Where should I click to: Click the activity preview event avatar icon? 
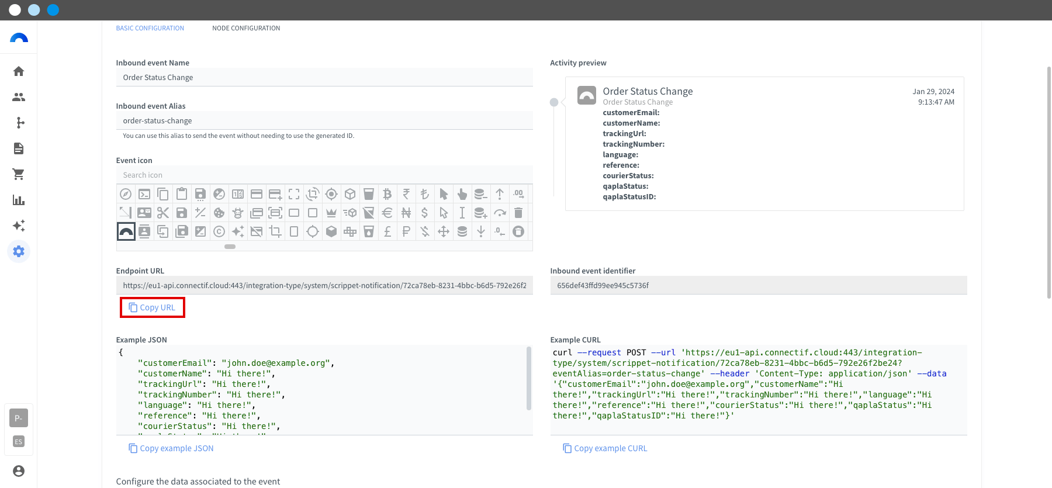click(x=587, y=95)
